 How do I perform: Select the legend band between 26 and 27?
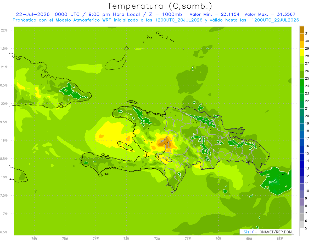pos(302,67)
